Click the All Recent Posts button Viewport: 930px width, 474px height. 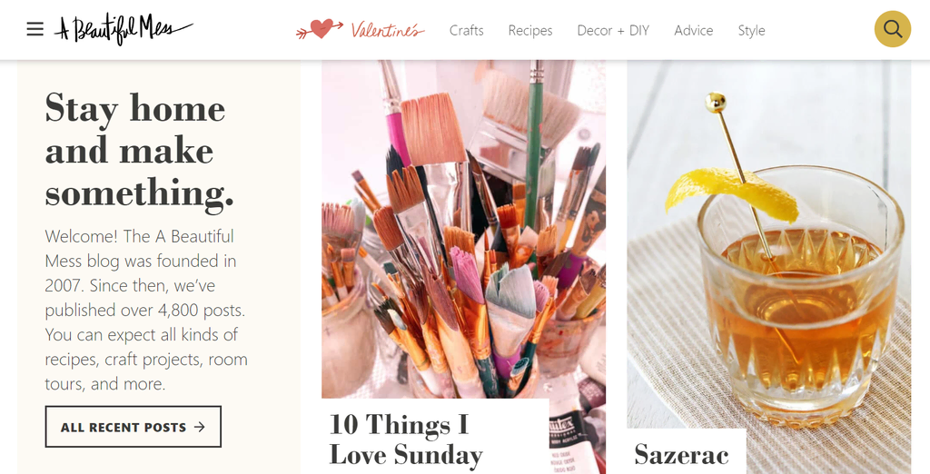coord(133,427)
